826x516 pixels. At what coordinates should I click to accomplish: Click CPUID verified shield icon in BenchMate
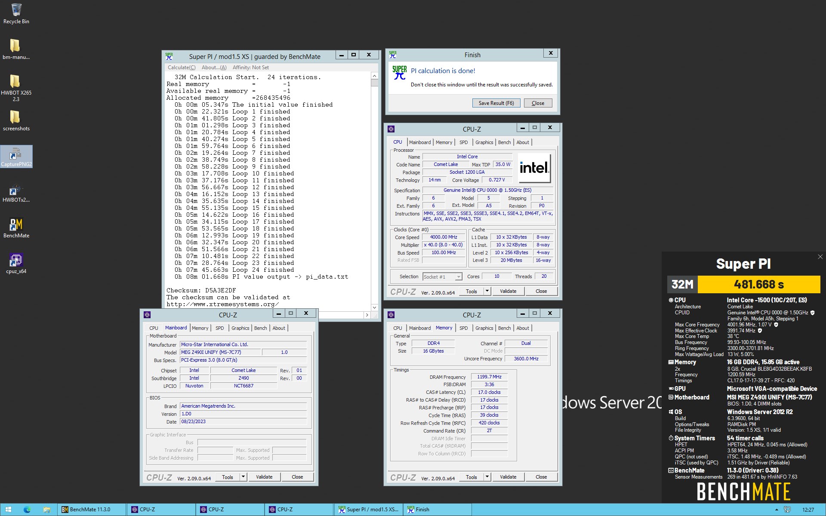tap(812, 313)
